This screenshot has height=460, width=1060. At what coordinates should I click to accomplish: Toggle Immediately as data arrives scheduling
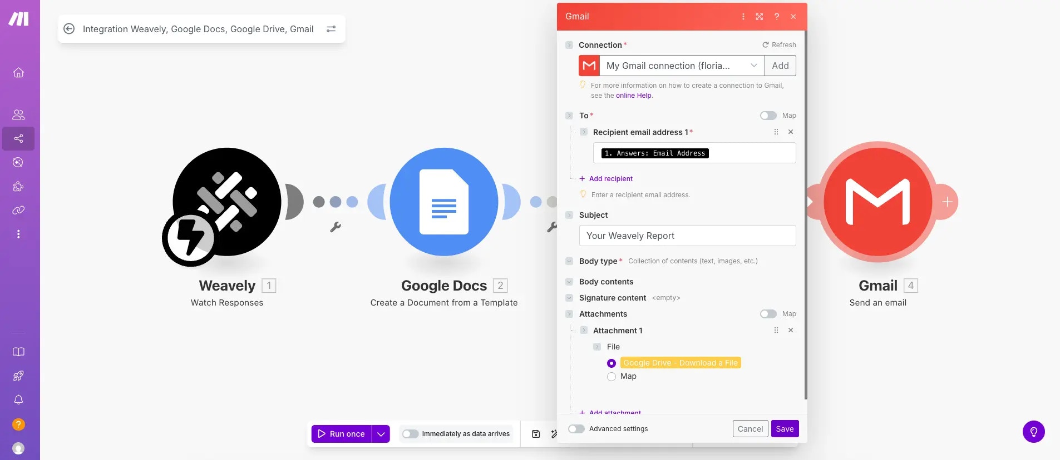point(411,434)
